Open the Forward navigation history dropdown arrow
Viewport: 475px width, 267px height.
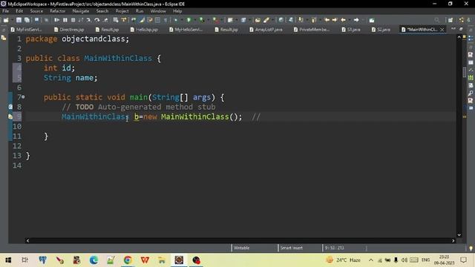(x=363, y=20)
